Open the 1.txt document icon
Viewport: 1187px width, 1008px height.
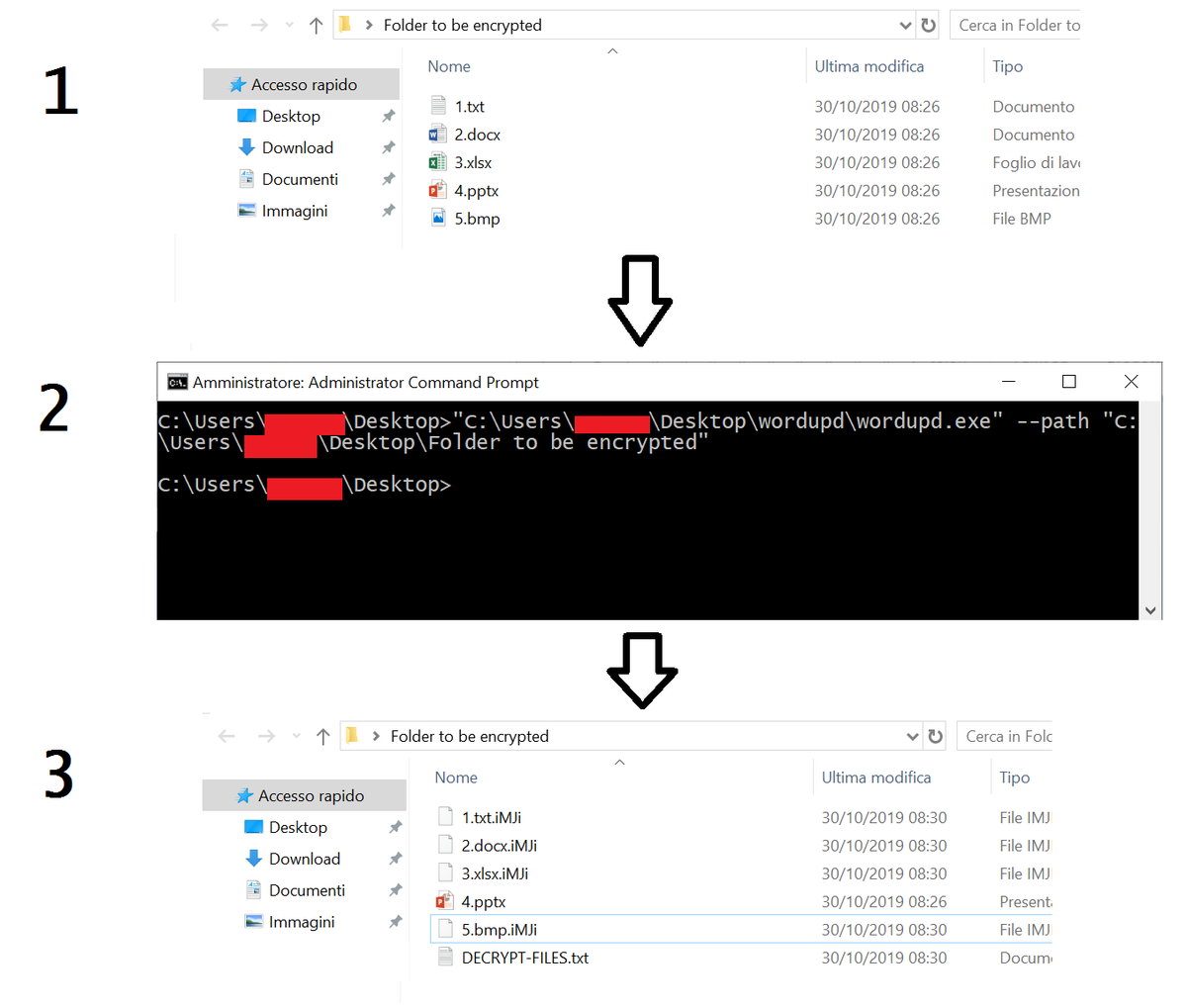click(437, 106)
